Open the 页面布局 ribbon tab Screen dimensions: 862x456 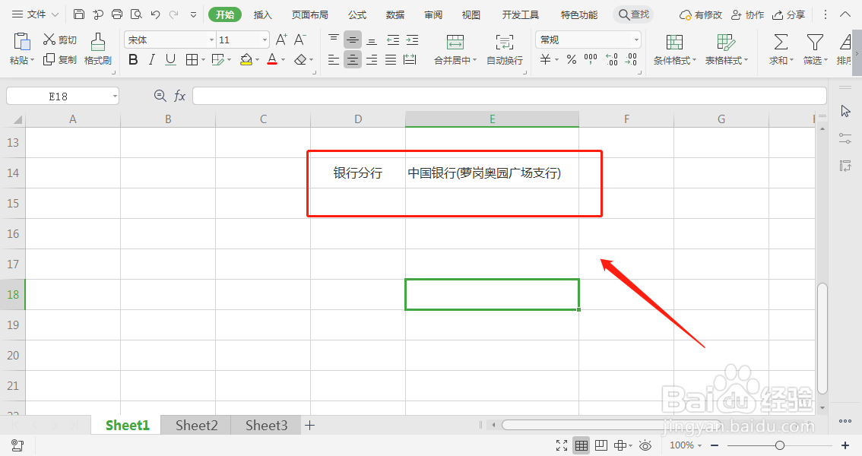tap(309, 15)
